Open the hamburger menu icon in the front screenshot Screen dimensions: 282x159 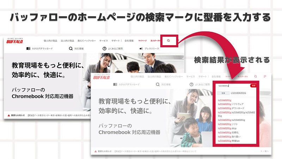click(265, 76)
